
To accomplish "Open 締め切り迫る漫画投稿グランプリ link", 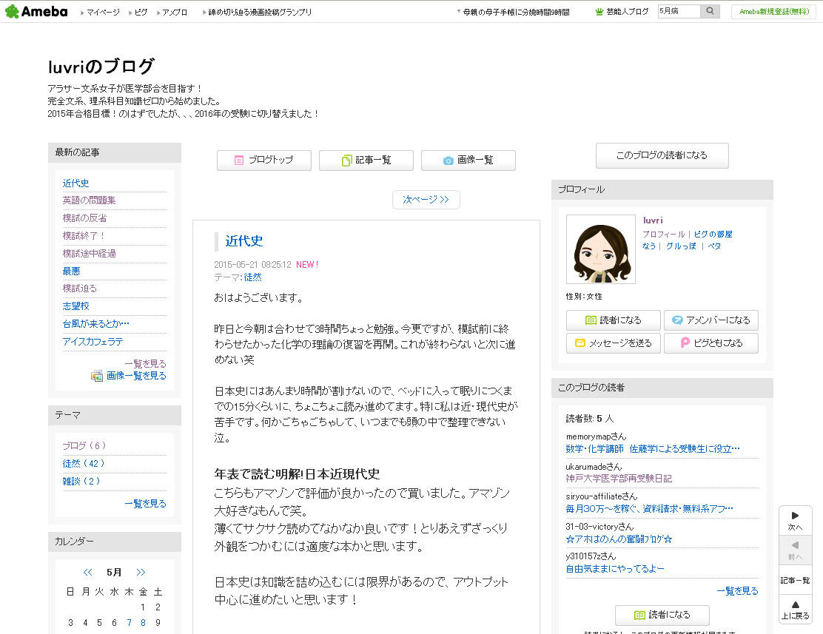I will point(260,12).
